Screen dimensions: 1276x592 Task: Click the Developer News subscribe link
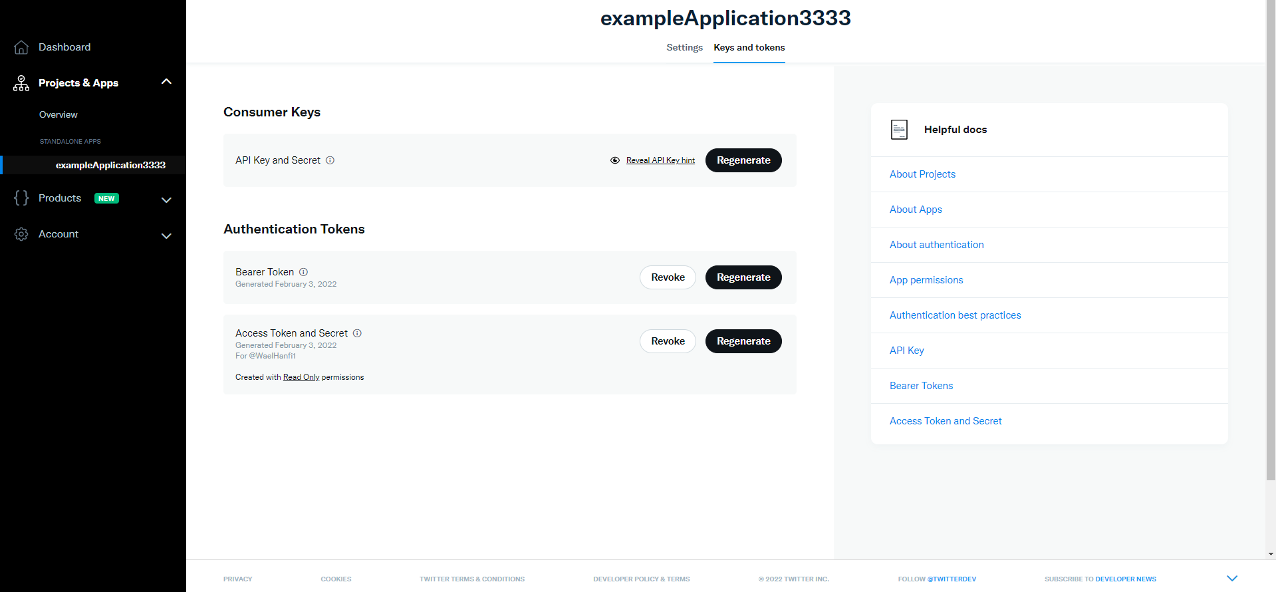click(x=1126, y=579)
